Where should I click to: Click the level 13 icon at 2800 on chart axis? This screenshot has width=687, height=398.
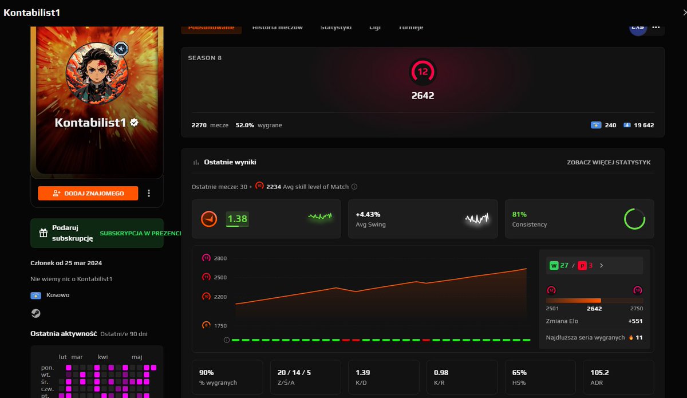pyautogui.click(x=206, y=258)
